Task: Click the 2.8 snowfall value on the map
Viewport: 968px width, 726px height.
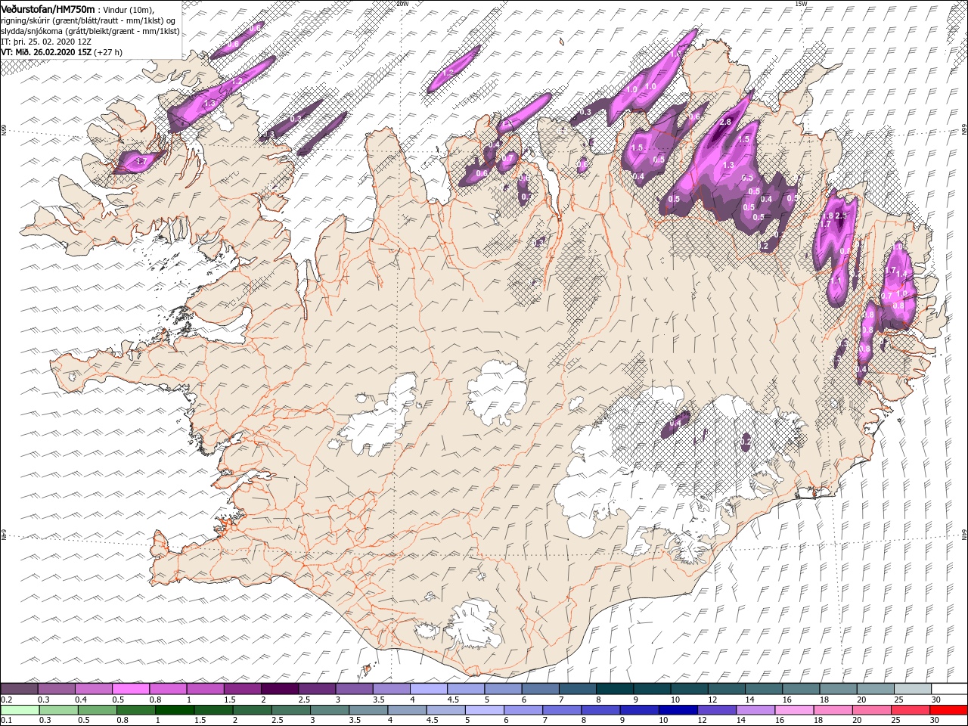Action: (725, 122)
